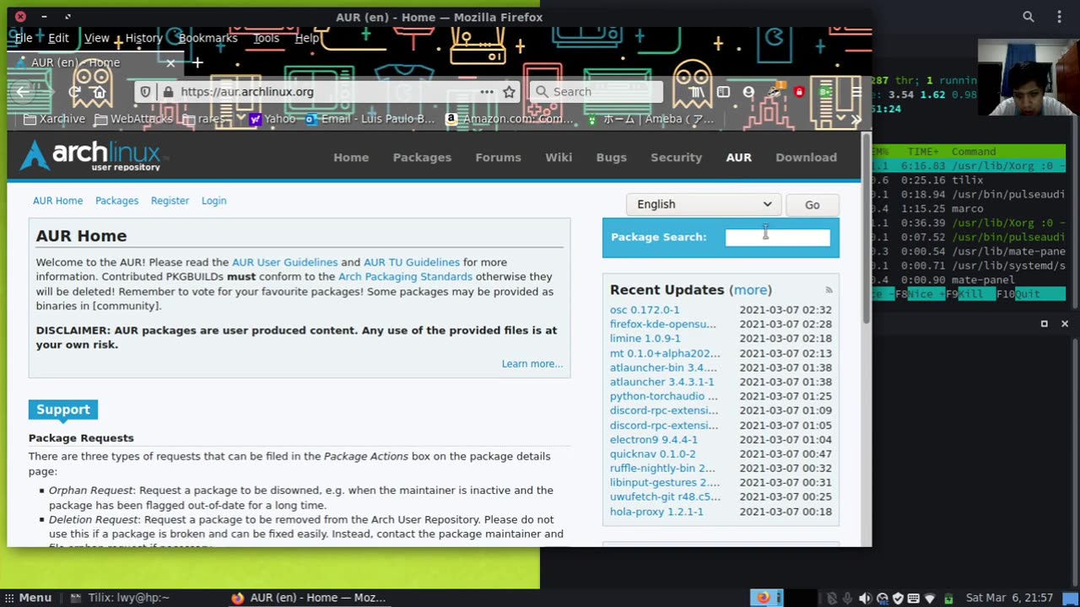Viewport: 1080px width, 607px height.
Task: Click the Wi-Fi network tray icon
Action: (931, 598)
